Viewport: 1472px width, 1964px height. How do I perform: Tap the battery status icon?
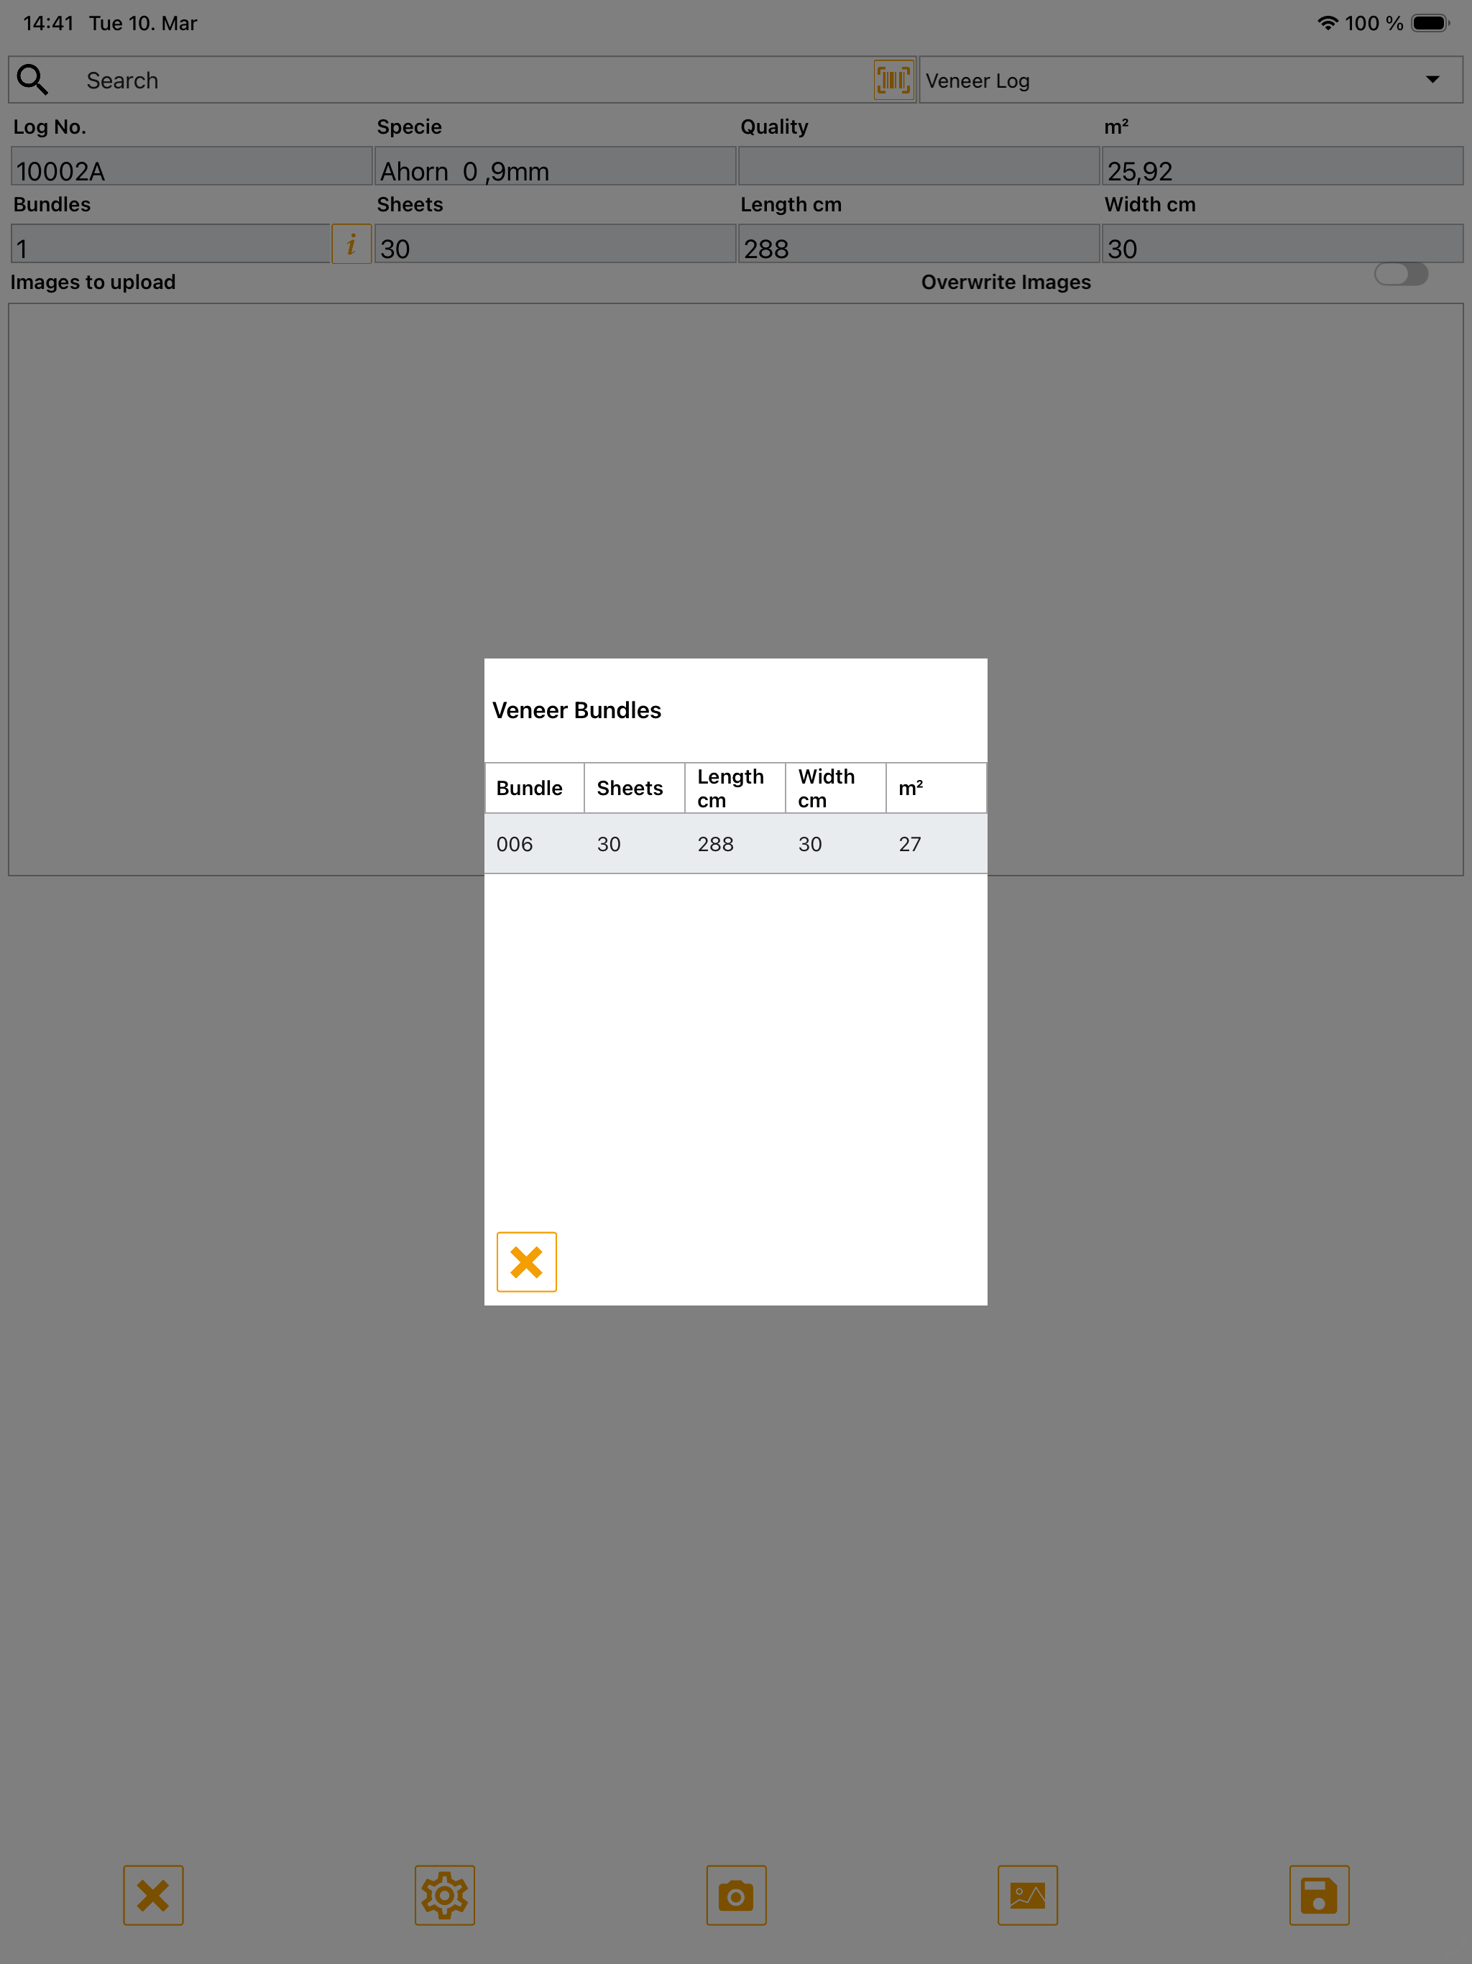(x=1430, y=23)
